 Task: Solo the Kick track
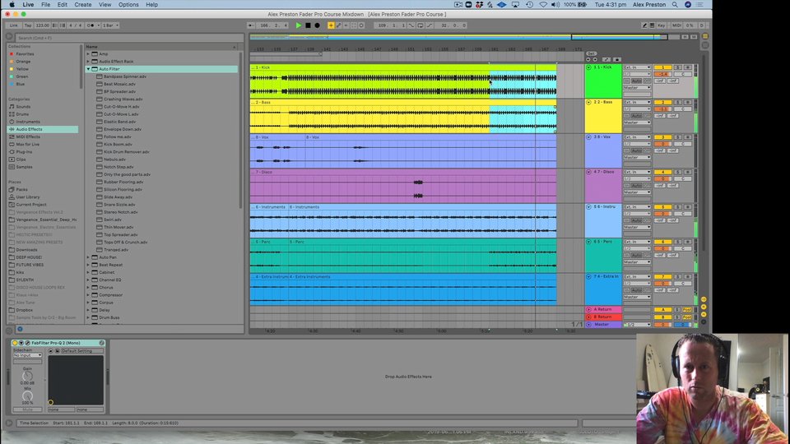pyautogui.click(x=677, y=67)
